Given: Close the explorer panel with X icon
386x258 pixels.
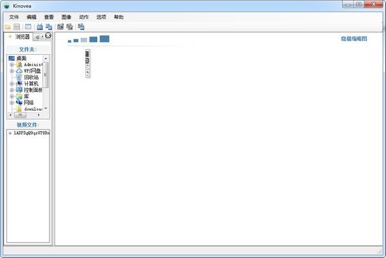Looking at the screenshot, I should coord(48,35).
